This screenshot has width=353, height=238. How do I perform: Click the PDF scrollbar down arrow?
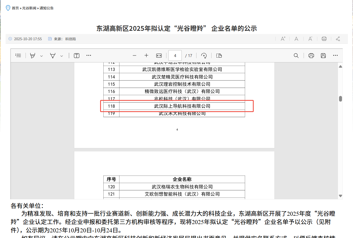[340, 196]
